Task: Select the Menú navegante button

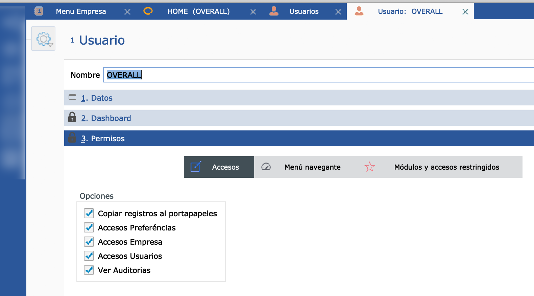Action: coord(312,167)
